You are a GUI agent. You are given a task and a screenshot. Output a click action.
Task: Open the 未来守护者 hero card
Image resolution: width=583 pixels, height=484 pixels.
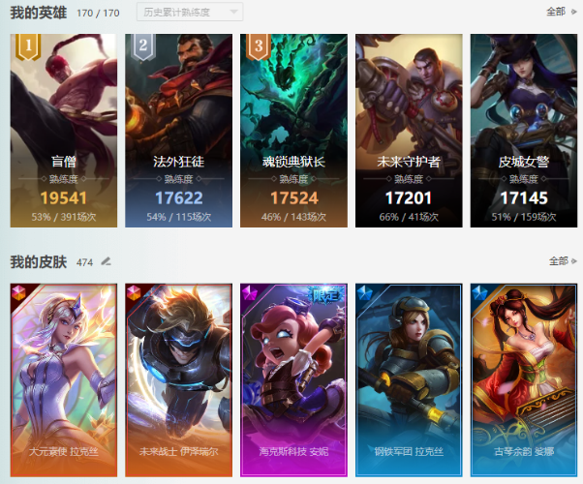coord(409,131)
